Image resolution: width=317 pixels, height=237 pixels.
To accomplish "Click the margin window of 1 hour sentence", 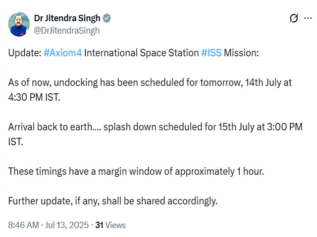I will tap(136, 171).
